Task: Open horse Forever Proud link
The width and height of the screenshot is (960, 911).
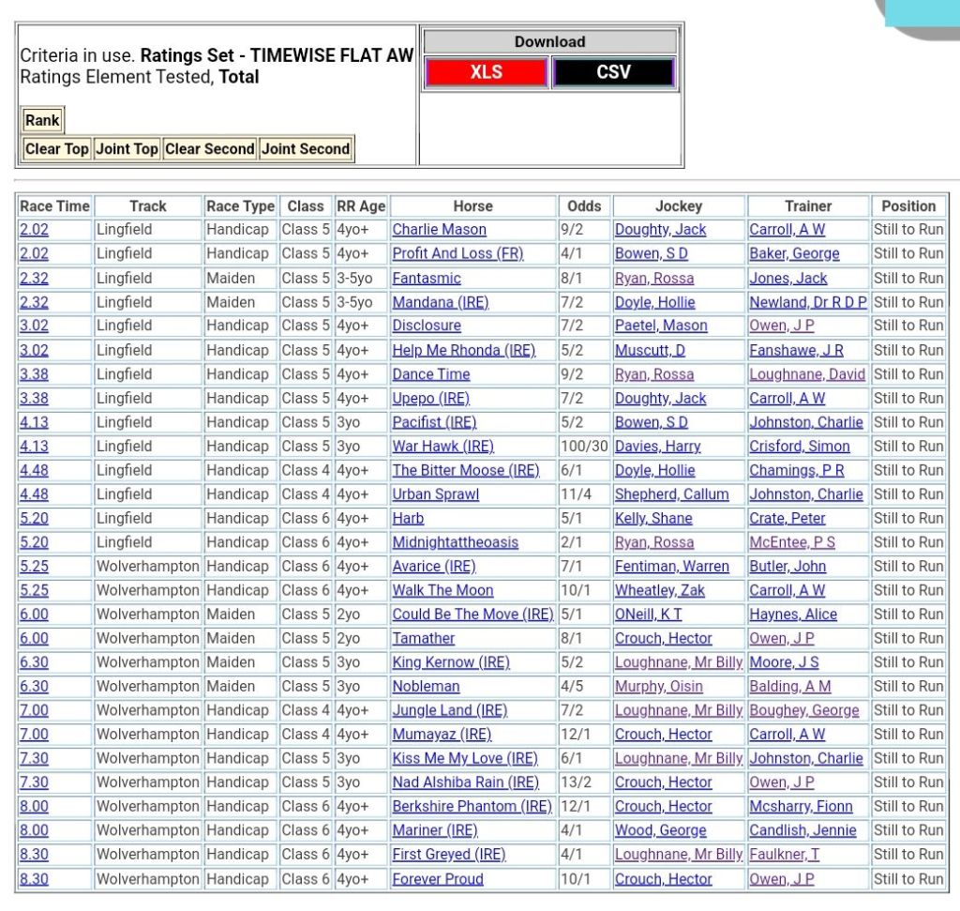Action: (x=438, y=879)
